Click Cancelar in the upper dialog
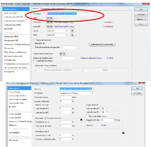 coord(141,14)
